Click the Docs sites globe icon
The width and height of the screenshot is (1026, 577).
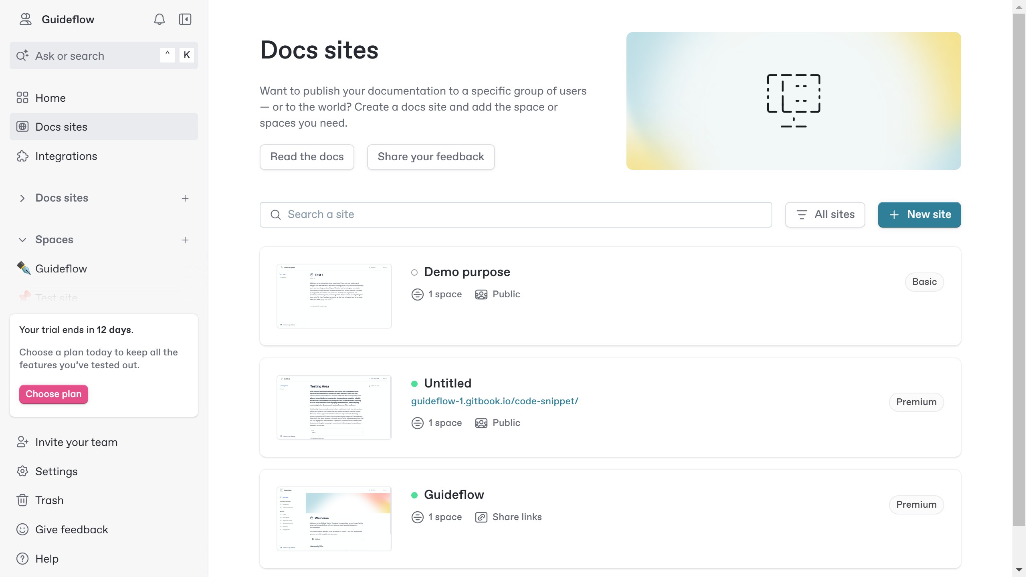(22, 127)
